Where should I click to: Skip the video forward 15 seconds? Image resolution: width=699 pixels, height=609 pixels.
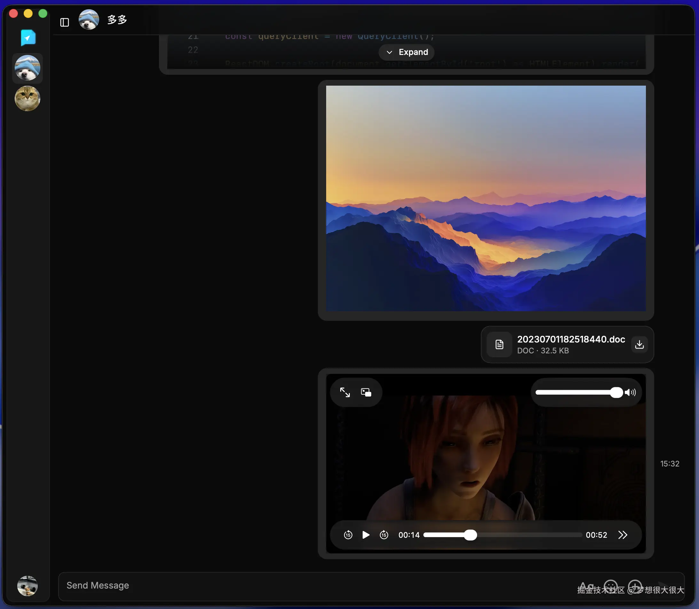click(x=384, y=535)
